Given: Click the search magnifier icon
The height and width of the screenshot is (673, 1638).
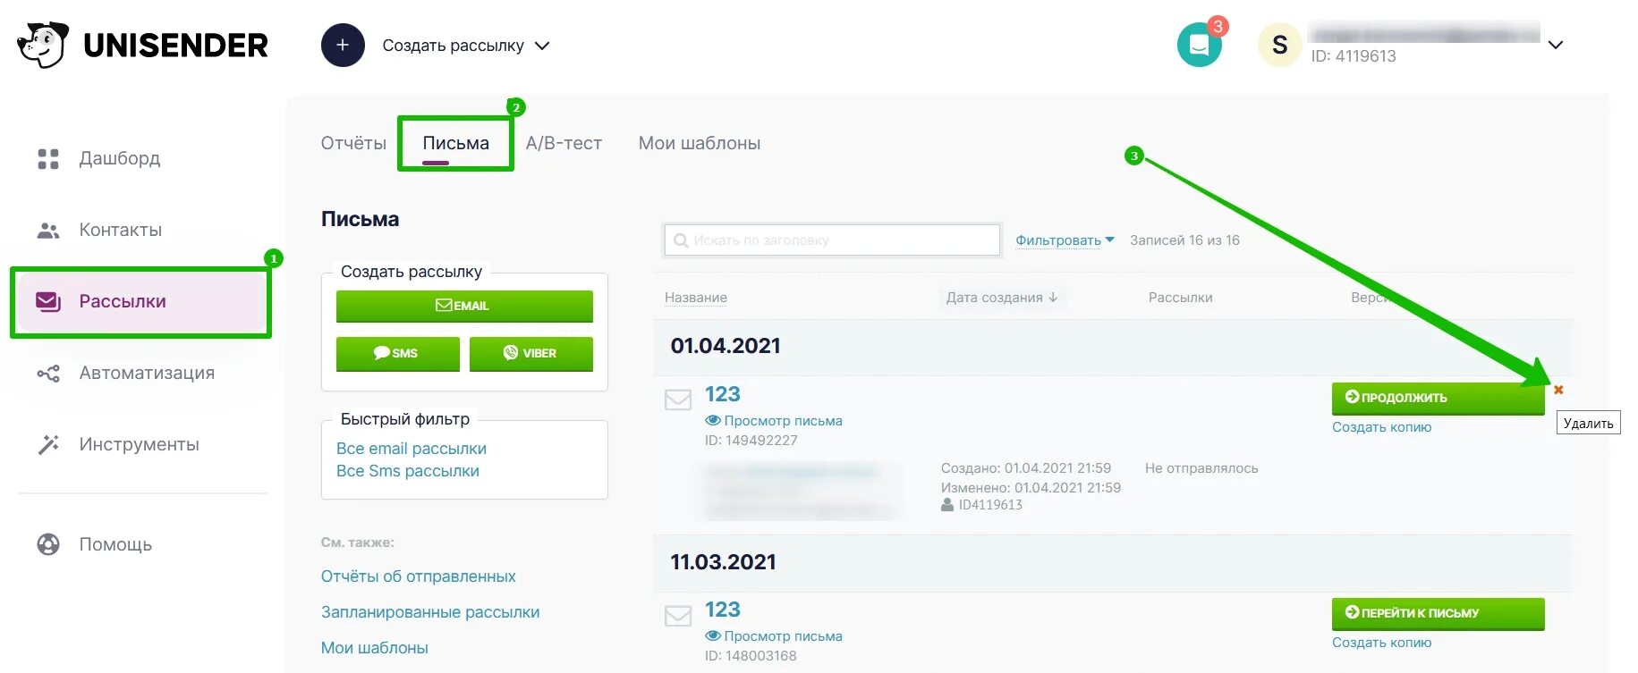Looking at the screenshot, I should tap(681, 240).
